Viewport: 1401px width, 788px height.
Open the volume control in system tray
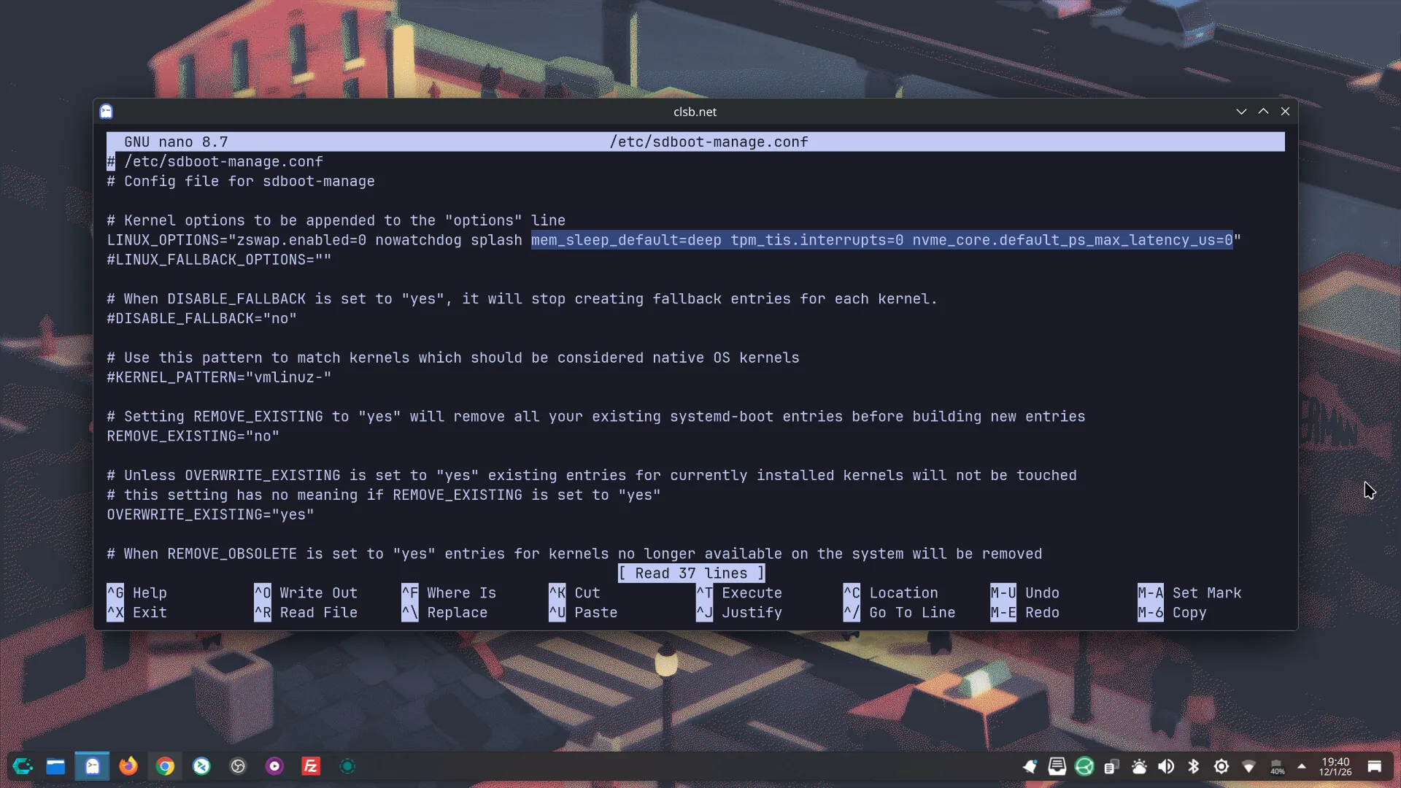(1166, 766)
